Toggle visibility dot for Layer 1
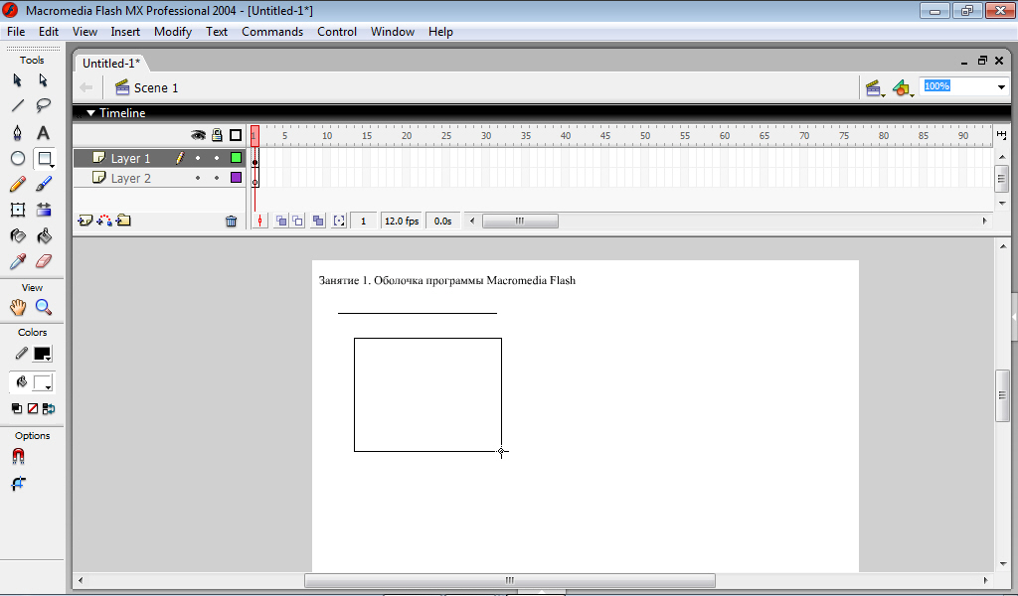1018x596 pixels. pyautogui.click(x=198, y=158)
